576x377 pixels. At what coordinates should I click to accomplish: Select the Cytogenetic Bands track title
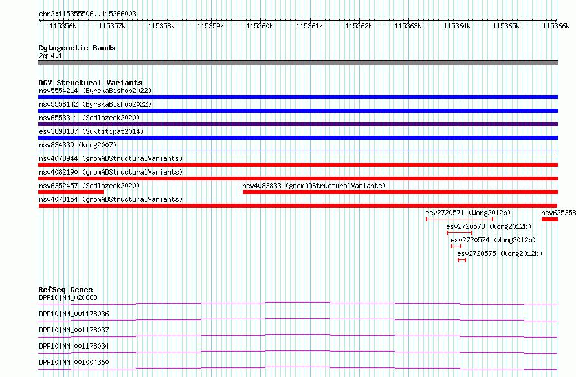point(77,48)
